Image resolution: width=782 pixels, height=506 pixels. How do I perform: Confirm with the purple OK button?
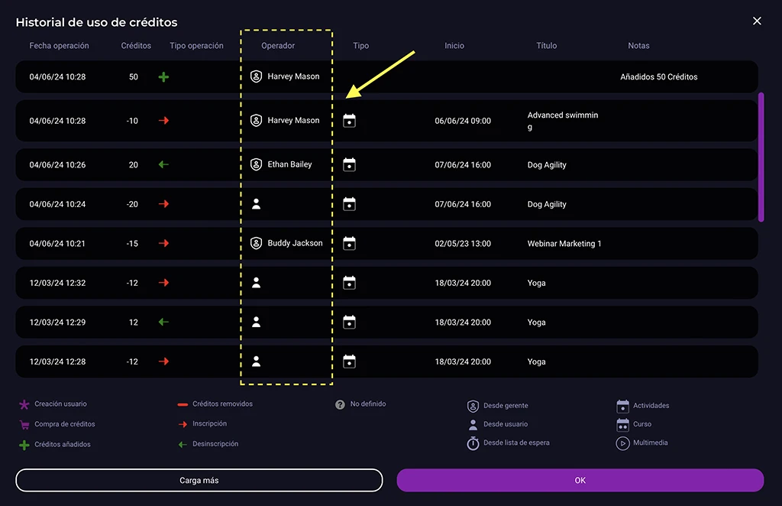[x=580, y=480]
